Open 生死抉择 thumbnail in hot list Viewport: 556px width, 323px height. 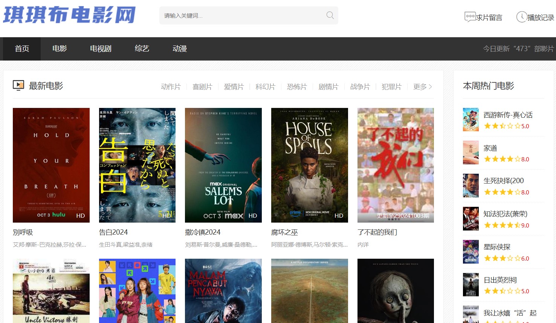pos(471,186)
